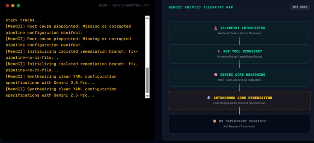Click 'Webhook Failure Vector Captured' subtitle
The height and width of the screenshot is (143, 314).
tap(239, 33)
